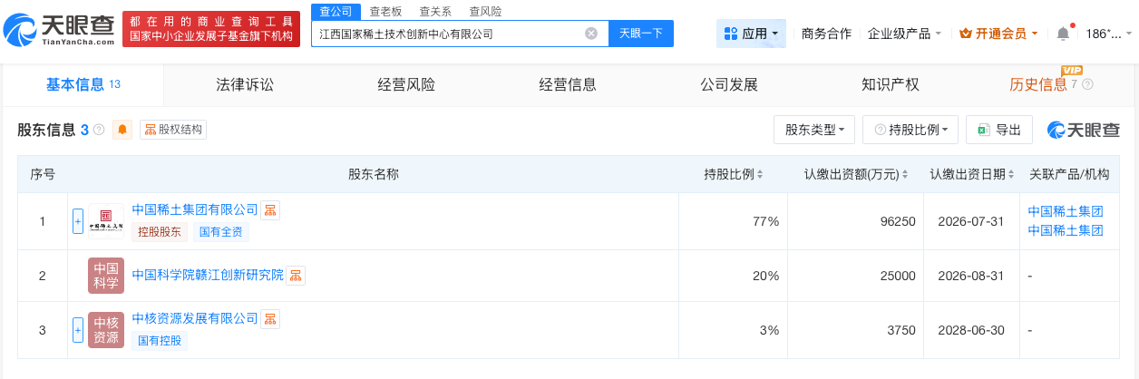Screen dimensions: 1139x379
Task: Click the date 2026-07-31
Action: [971, 221]
